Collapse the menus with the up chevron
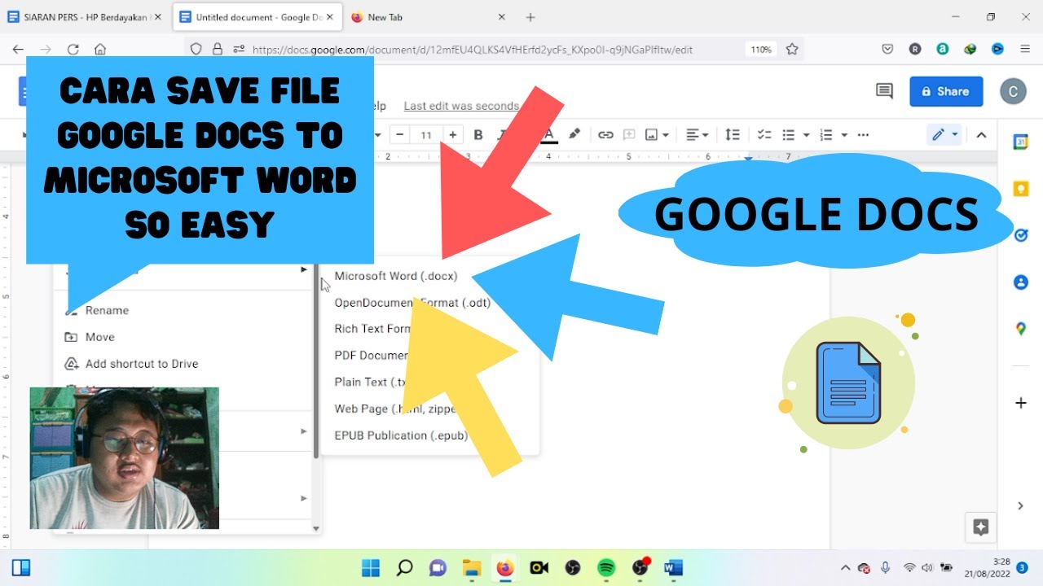Image resolution: width=1043 pixels, height=586 pixels. [x=981, y=135]
